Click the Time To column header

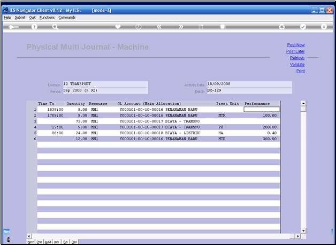[46, 104]
